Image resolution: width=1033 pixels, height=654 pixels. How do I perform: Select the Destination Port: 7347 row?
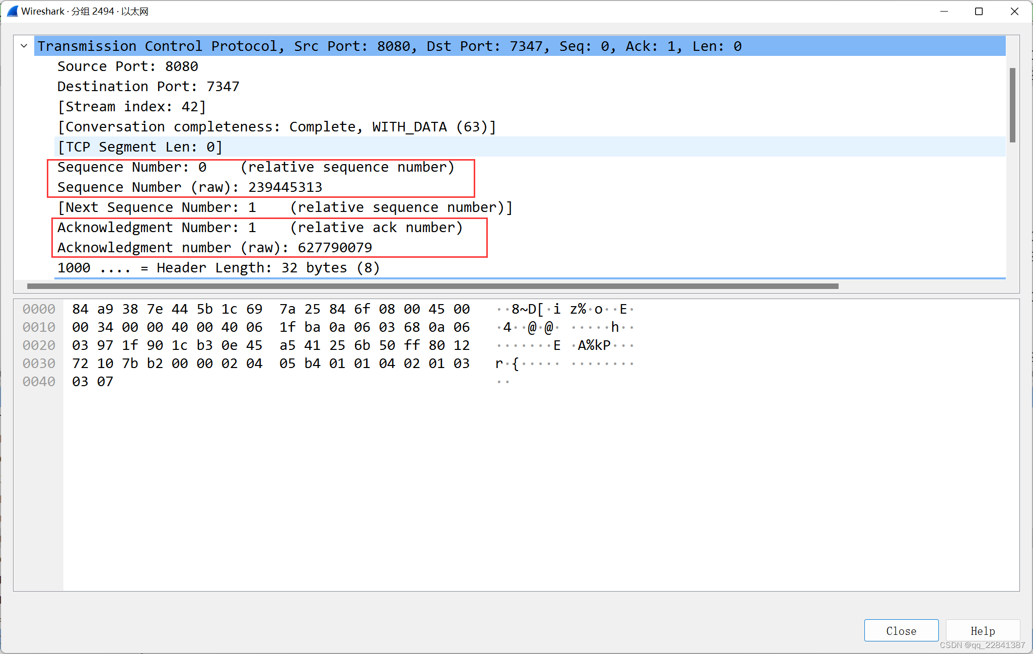[x=530, y=86]
